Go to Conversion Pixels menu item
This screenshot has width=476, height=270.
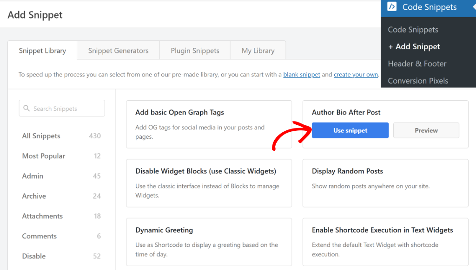pyautogui.click(x=418, y=81)
